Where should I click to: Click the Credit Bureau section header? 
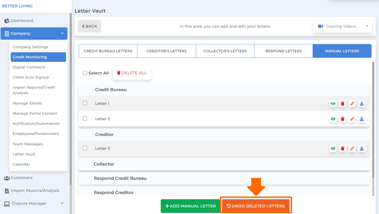pyautogui.click(x=224, y=90)
